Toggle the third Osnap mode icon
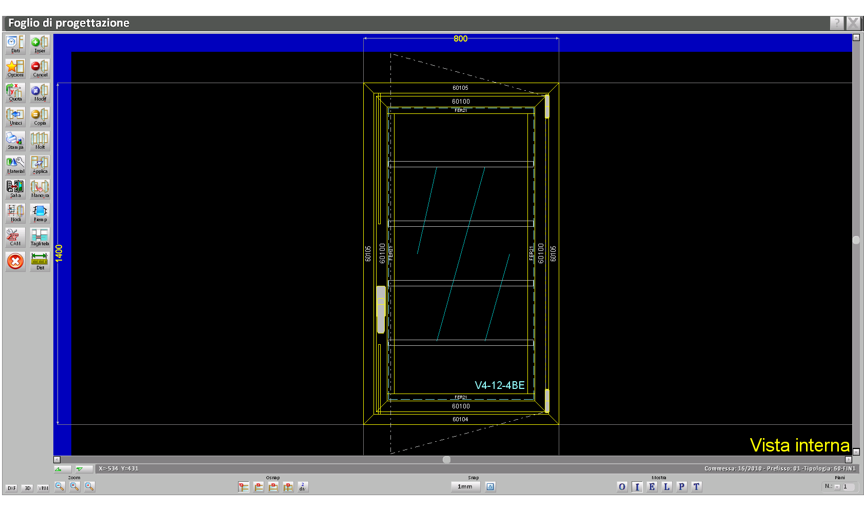 273,487
